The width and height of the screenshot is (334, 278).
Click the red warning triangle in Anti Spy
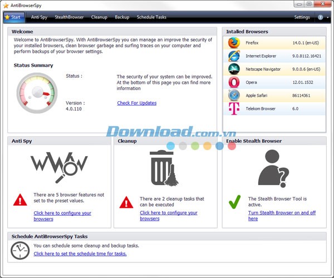coord(20,200)
